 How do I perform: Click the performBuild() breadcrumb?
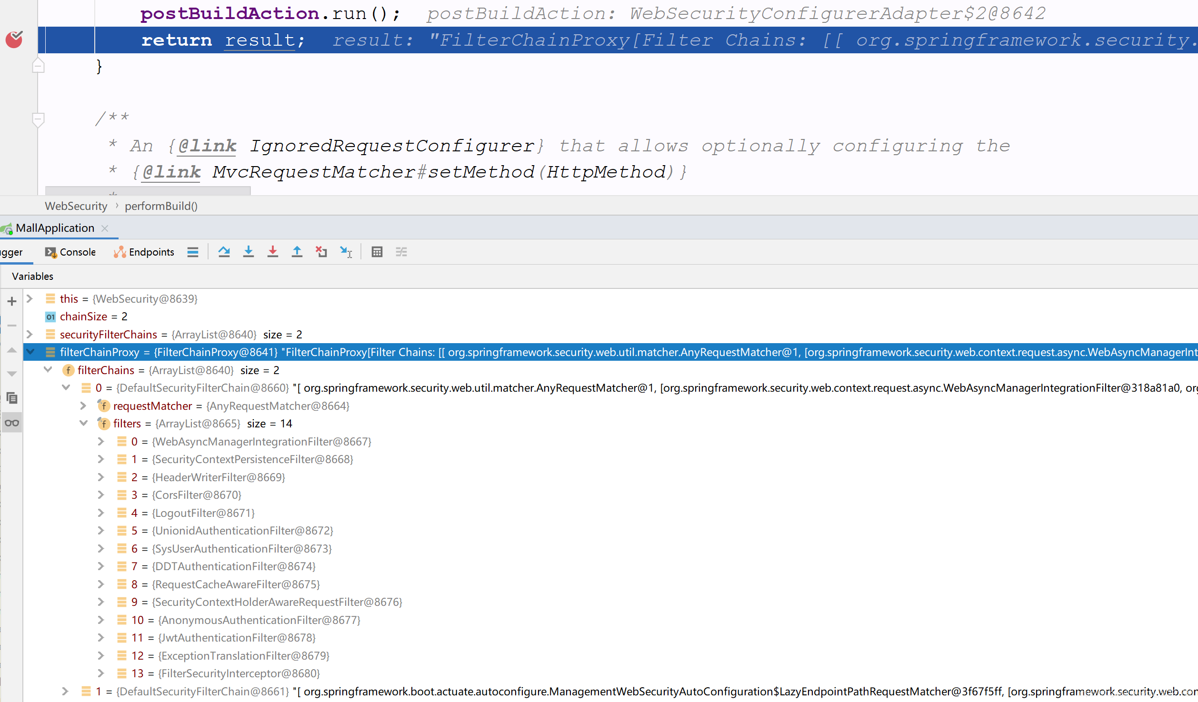pos(161,206)
